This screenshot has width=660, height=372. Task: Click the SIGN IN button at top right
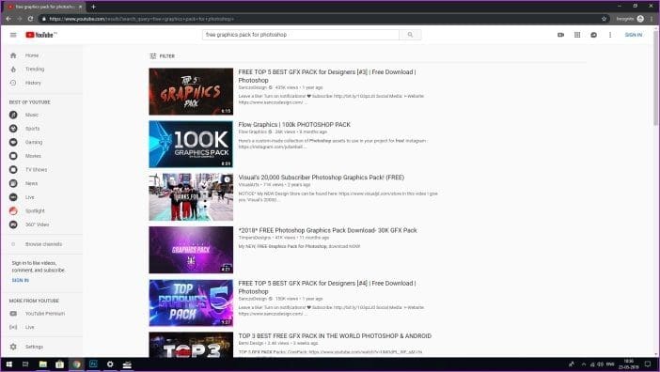[633, 35]
